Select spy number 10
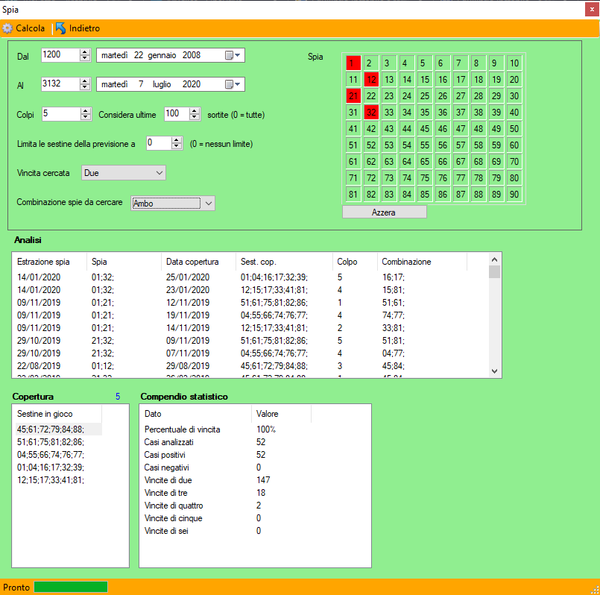The height and width of the screenshot is (595, 600). tap(514, 63)
